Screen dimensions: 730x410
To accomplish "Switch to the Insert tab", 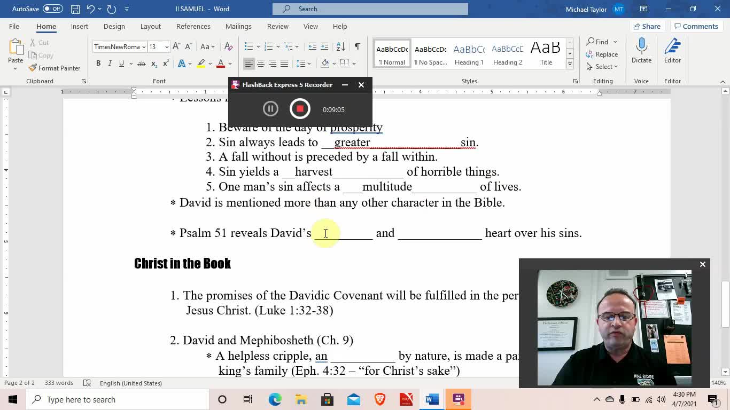I will (80, 26).
